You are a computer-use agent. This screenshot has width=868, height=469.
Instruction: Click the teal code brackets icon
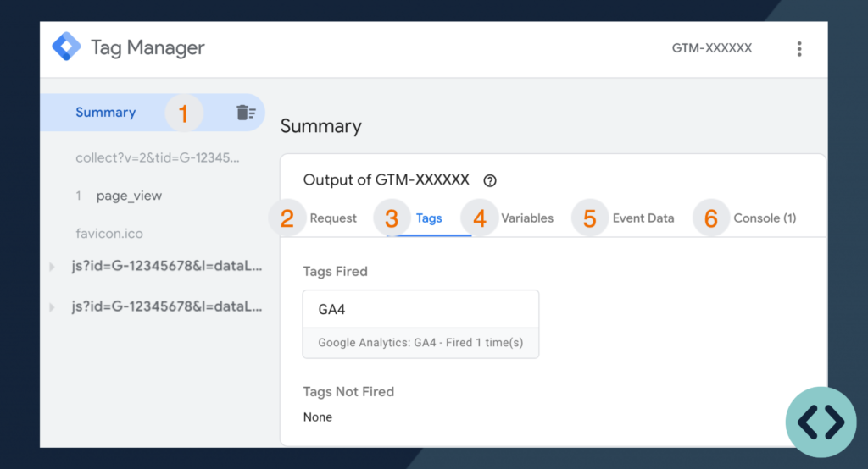pyautogui.click(x=821, y=422)
